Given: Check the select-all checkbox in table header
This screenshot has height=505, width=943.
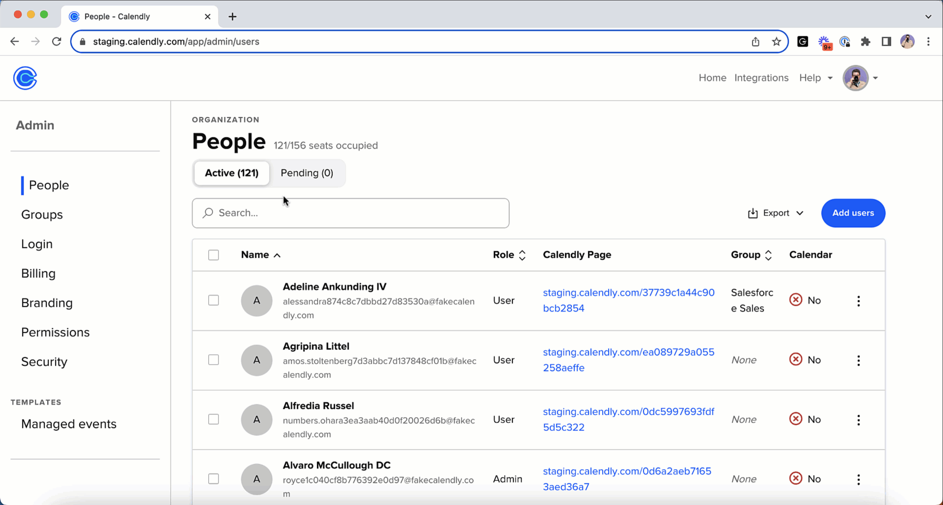Looking at the screenshot, I should [x=213, y=255].
